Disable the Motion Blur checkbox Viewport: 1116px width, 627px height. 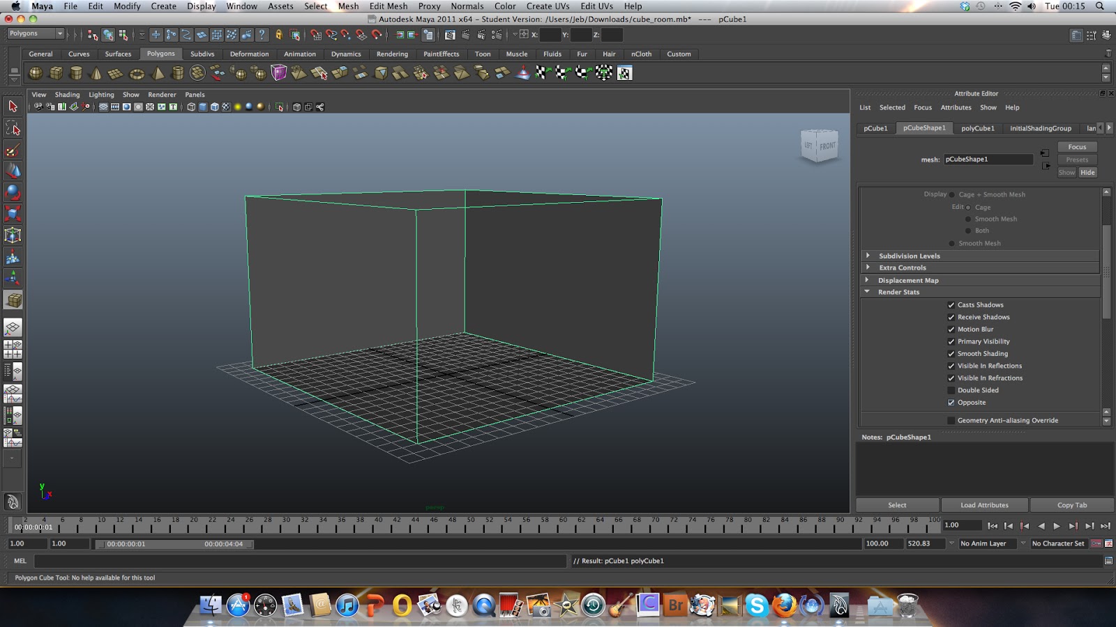[951, 329]
